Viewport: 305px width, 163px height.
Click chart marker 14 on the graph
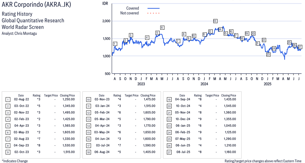pos(220,30)
